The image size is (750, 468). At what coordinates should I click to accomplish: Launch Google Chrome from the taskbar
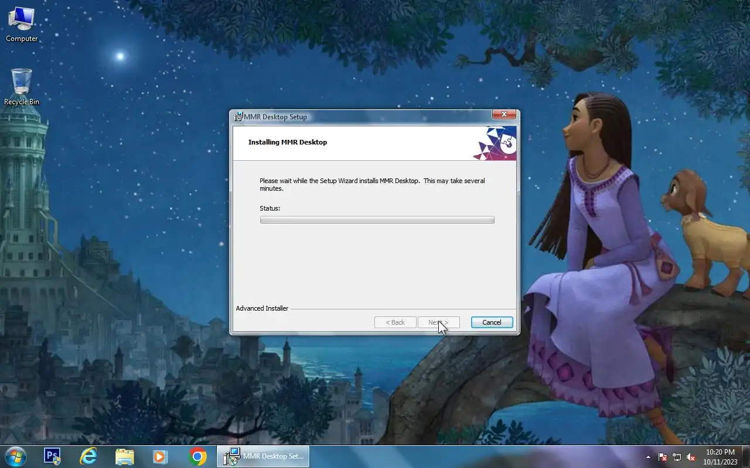tap(197, 456)
